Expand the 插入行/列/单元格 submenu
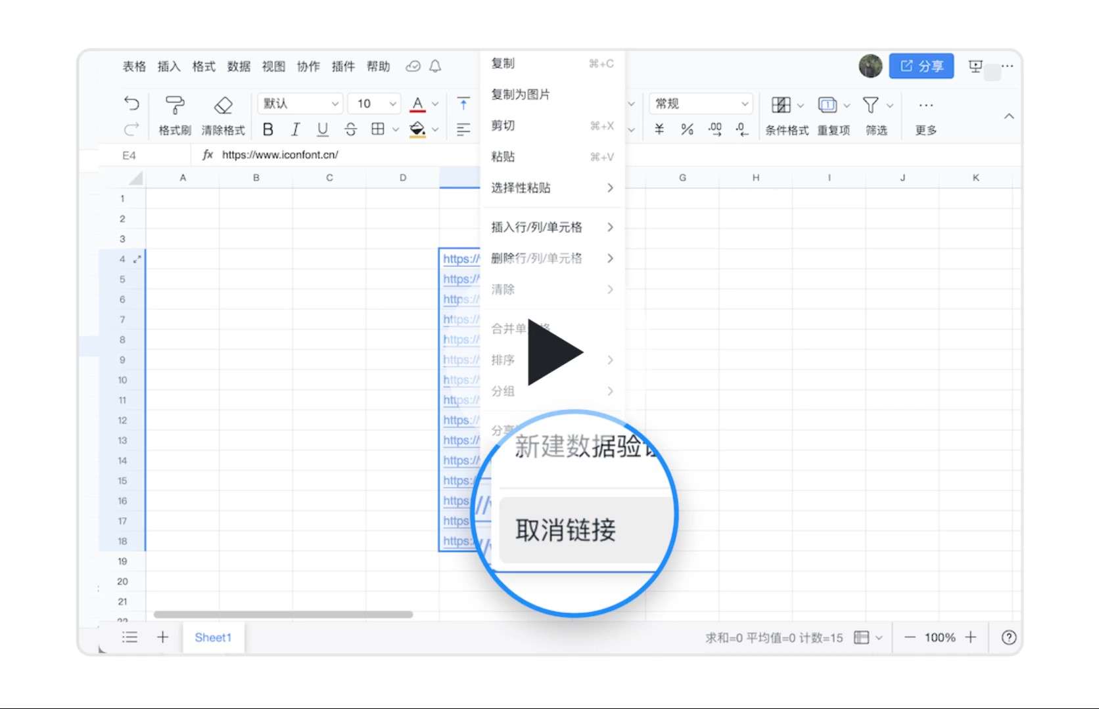Screen dimensions: 1099x709 tap(552, 227)
